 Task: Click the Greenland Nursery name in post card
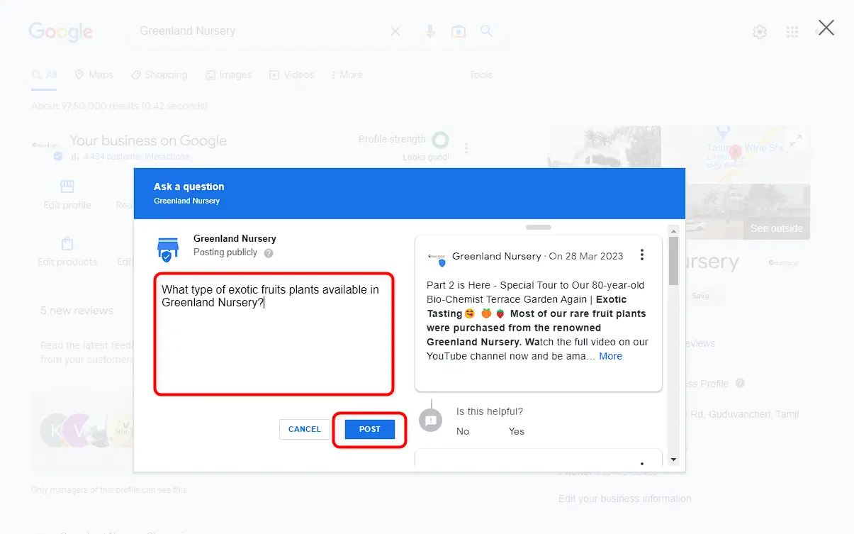coord(496,256)
